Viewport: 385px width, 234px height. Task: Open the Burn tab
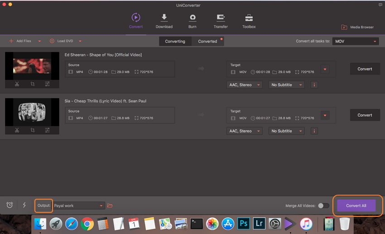pyautogui.click(x=192, y=21)
